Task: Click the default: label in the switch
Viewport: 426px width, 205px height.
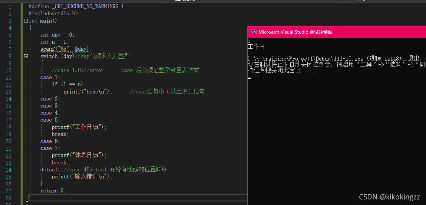Action: [51, 170]
